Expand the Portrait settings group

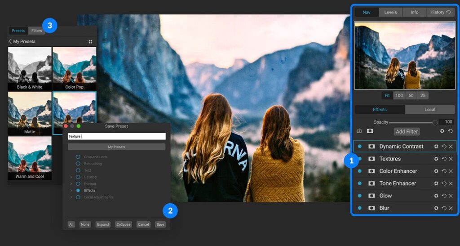pos(71,184)
